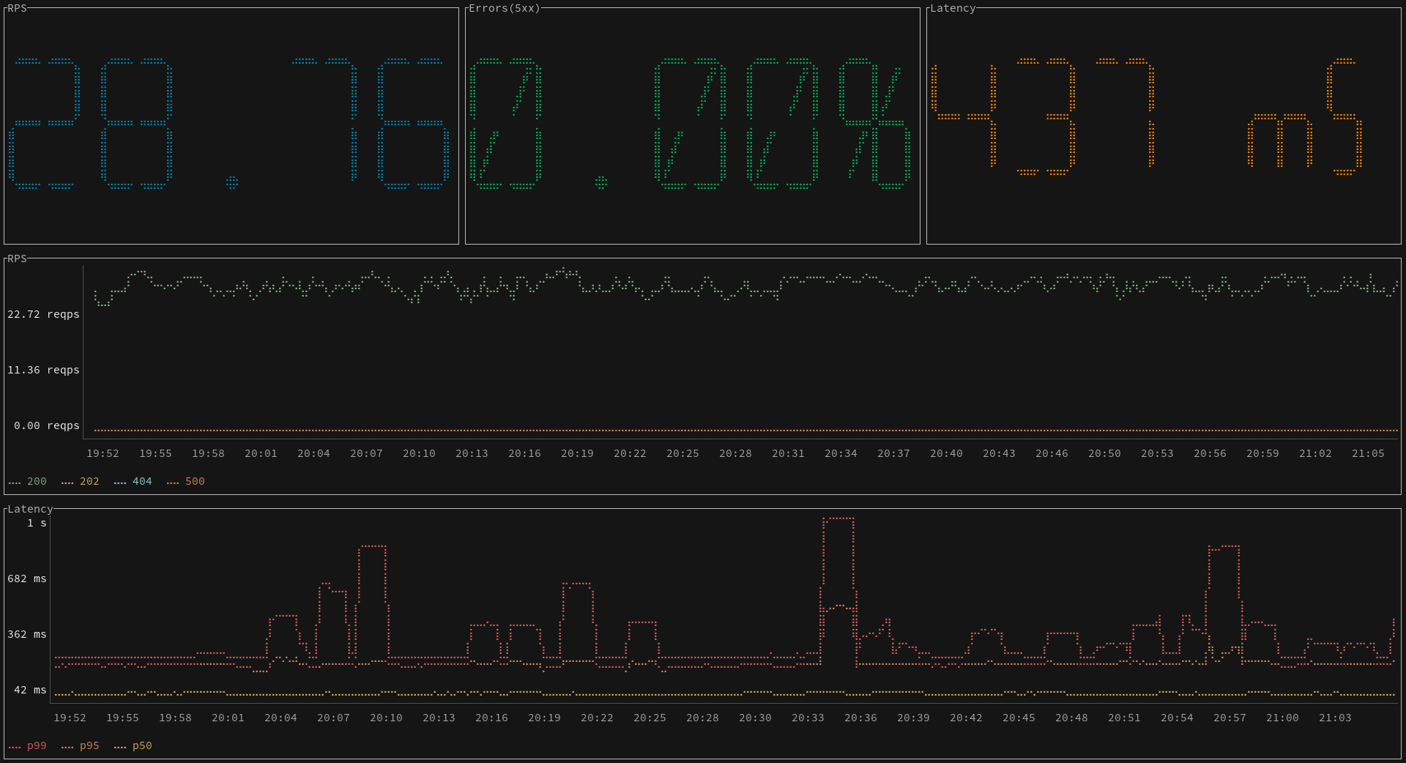This screenshot has width=1406, height=763.
Task: Click the 20:48 time tick label
Action: point(1071,718)
